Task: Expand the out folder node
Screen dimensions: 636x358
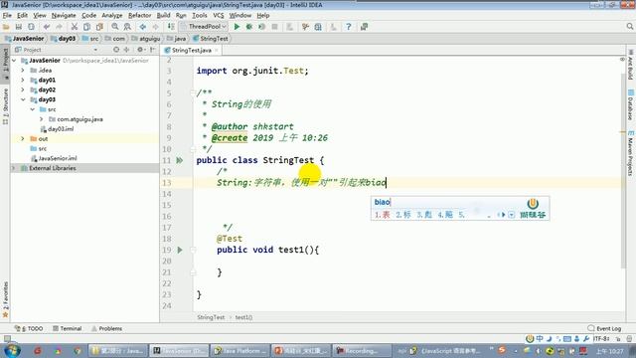Action: pyautogui.click(x=23, y=138)
